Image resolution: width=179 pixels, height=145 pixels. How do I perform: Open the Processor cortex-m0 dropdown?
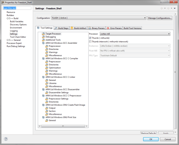point(135,34)
